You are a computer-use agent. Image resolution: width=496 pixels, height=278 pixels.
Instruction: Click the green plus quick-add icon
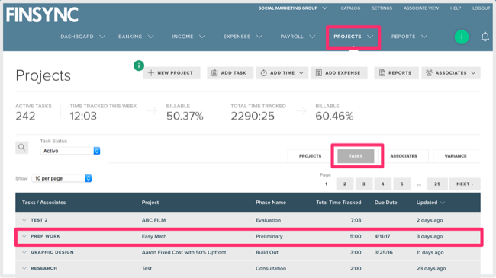[x=462, y=37]
